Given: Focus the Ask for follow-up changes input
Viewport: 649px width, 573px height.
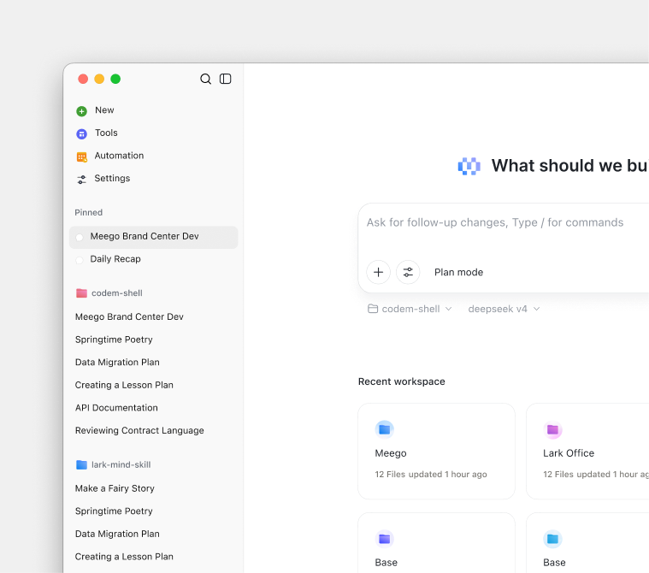Looking at the screenshot, I should click(495, 222).
